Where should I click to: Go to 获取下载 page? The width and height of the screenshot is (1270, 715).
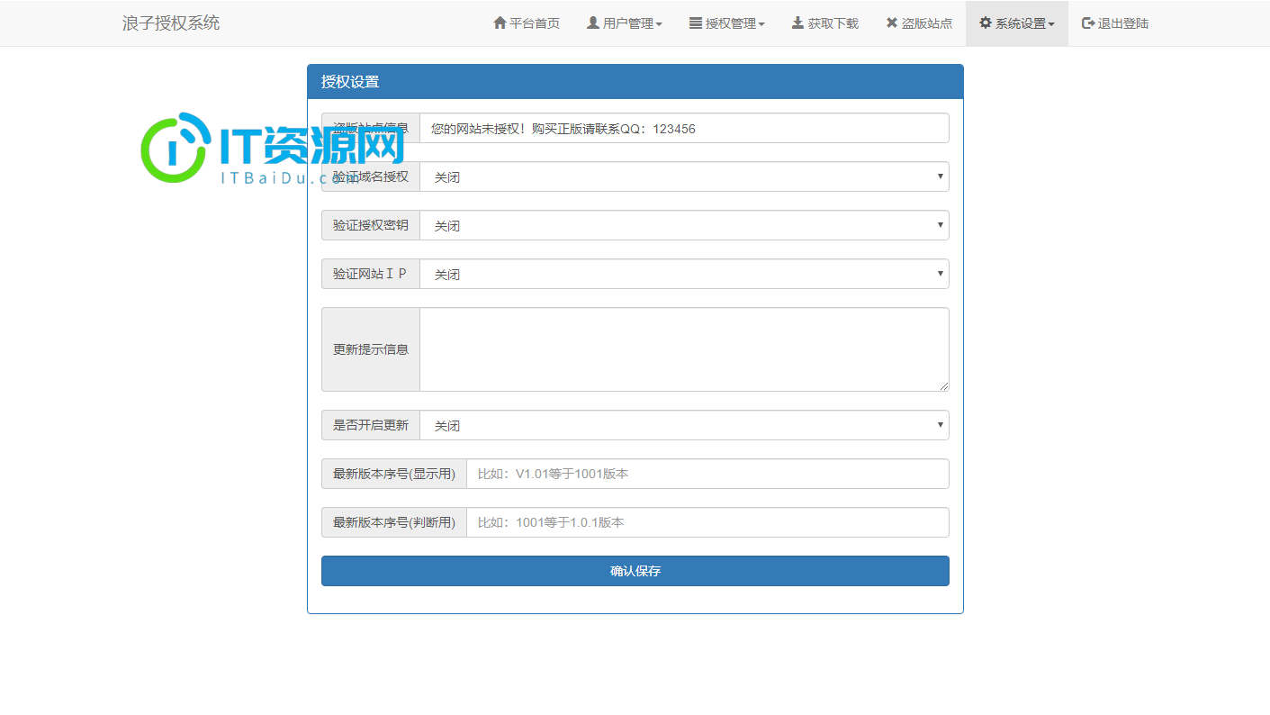(825, 23)
